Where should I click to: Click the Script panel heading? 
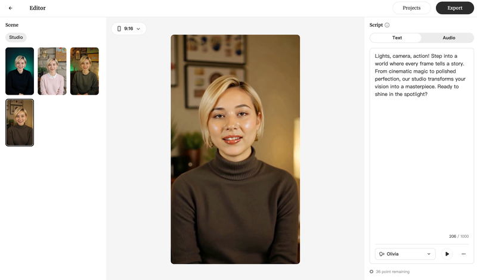tap(376, 25)
